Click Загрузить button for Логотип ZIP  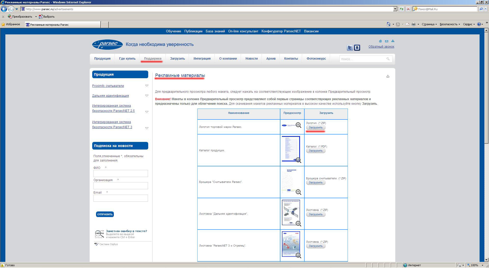[x=316, y=127]
